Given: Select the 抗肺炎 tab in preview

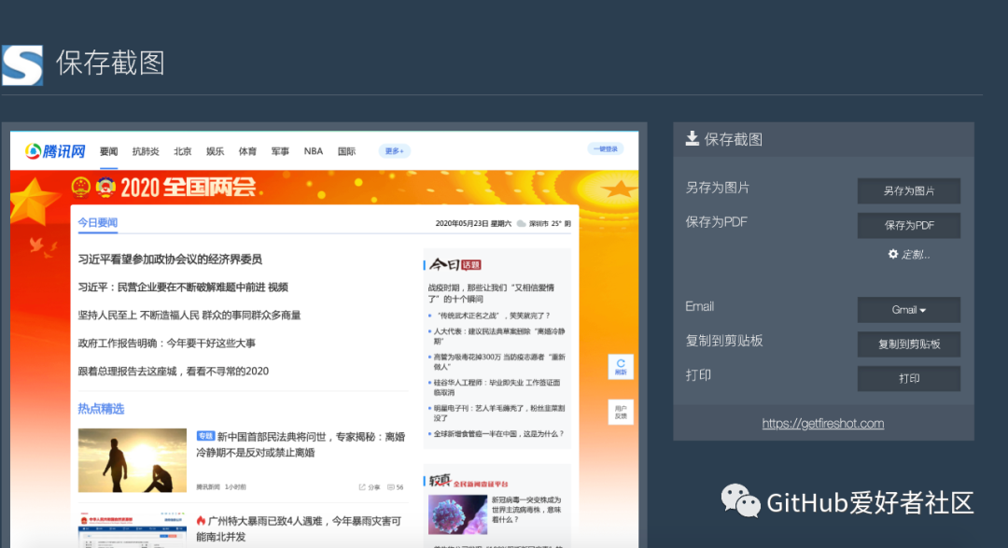Looking at the screenshot, I should (146, 152).
